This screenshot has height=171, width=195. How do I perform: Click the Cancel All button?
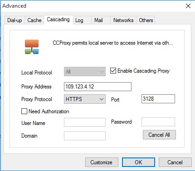click(159, 135)
